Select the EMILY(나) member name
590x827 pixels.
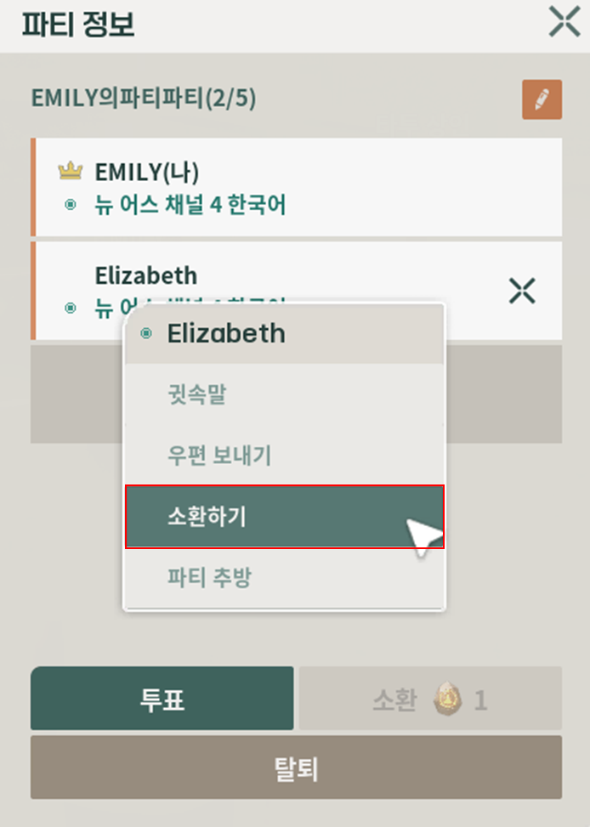pyautogui.click(x=147, y=173)
